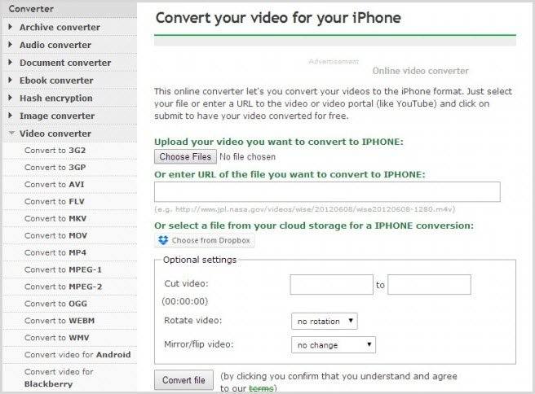Collapse the Video converter arrow
This screenshot has width=535, height=394.
11,134
